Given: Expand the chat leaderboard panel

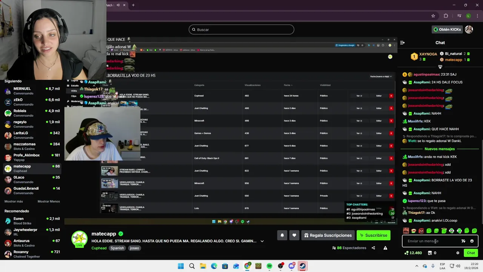Looking at the screenshot, I should click(440, 67).
